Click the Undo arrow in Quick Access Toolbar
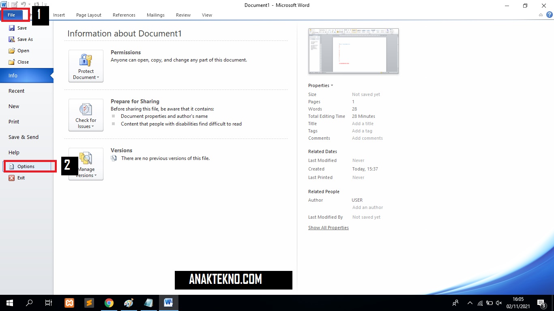This screenshot has width=554, height=311. tap(24, 4)
